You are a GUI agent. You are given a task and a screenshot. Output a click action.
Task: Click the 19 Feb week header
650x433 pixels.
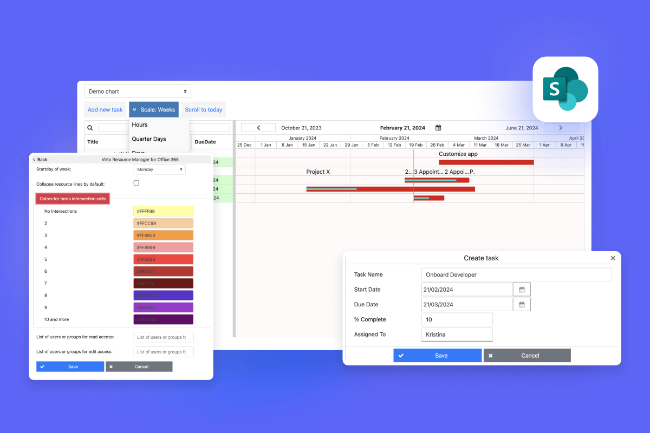tap(416, 145)
